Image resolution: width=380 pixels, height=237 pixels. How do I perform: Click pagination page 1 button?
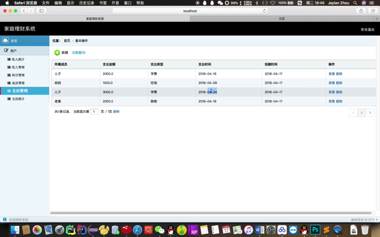coord(362,113)
